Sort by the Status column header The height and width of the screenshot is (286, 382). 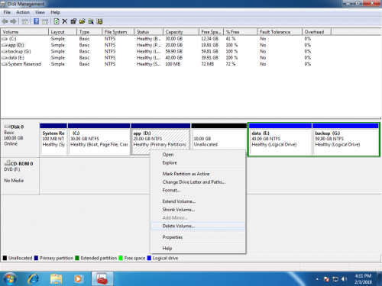pyautogui.click(x=148, y=32)
